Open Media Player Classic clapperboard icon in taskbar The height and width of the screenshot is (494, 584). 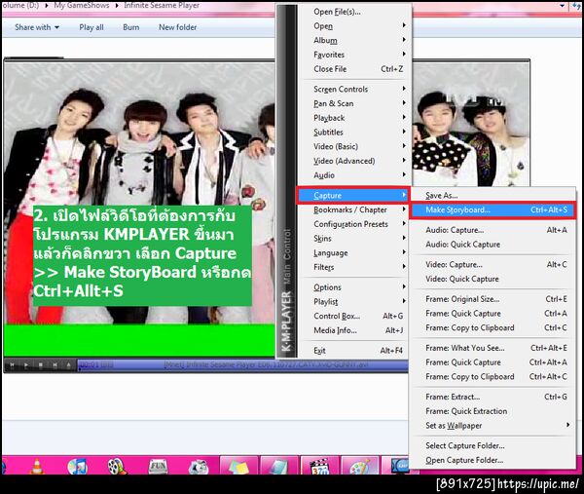[319, 466]
